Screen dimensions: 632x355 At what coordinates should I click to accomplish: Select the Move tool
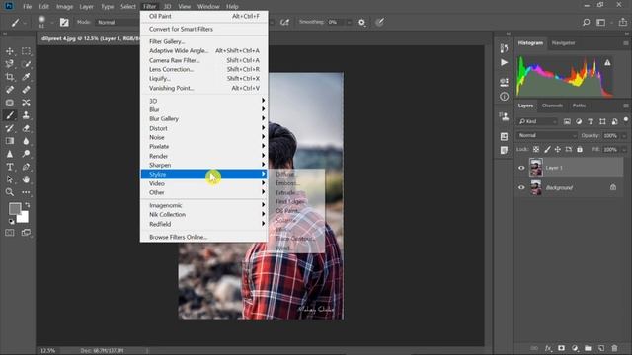click(10, 51)
